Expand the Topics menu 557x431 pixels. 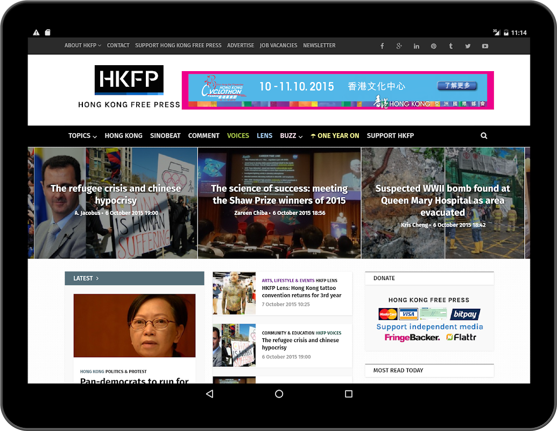pos(82,135)
